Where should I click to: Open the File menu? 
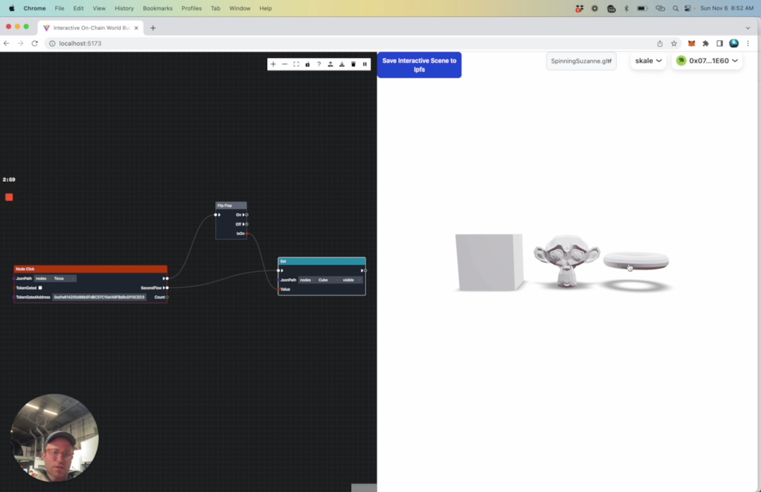click(x=59, y=8)
